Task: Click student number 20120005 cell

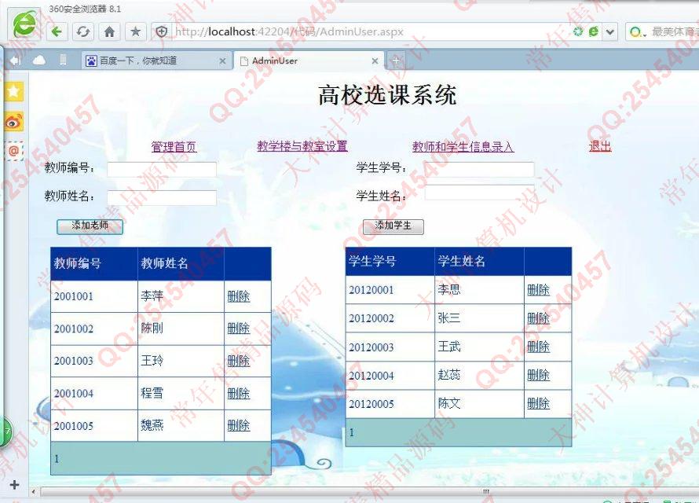Action: pyautogui.click(x=390, y=404)
